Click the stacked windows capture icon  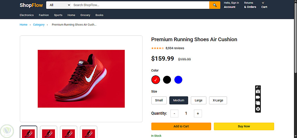(258, 103)
